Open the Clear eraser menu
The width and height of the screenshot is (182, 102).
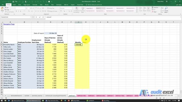click(154, 12)
